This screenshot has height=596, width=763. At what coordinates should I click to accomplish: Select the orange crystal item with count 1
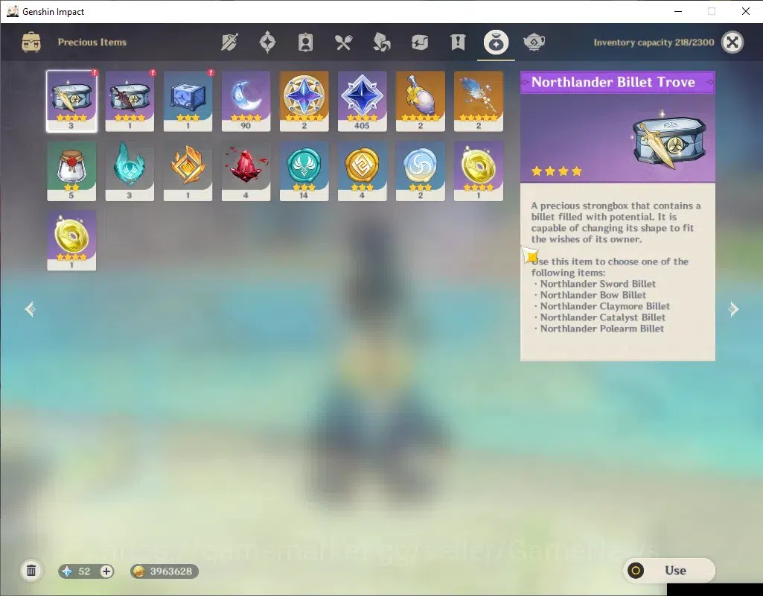[188, 171]
